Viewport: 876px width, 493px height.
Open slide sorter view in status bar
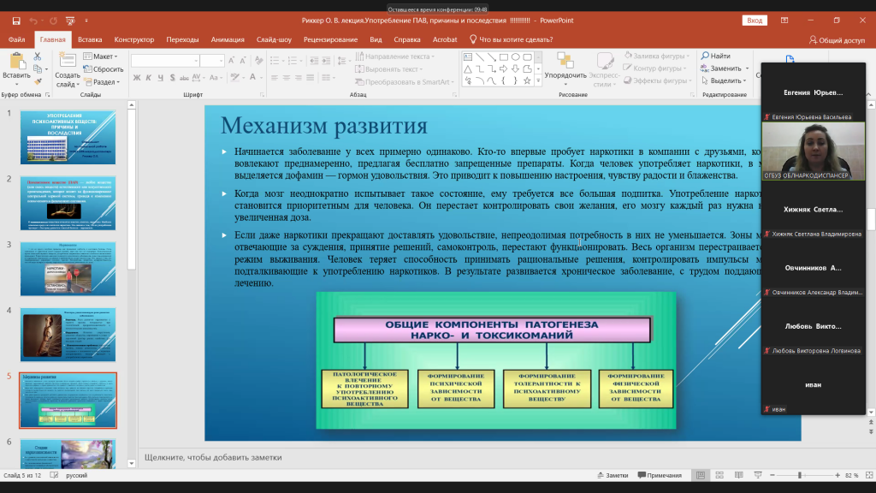[719, 475]
